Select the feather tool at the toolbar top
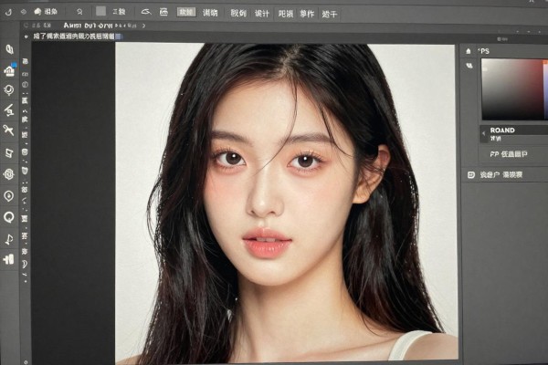Viewport: 548px width, 365px height. pos(9,49)
